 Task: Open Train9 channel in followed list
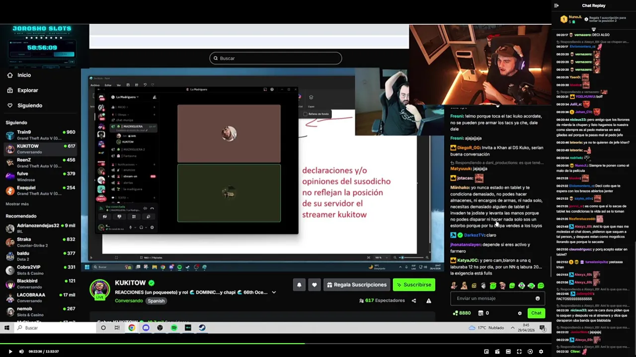point(40,135)
